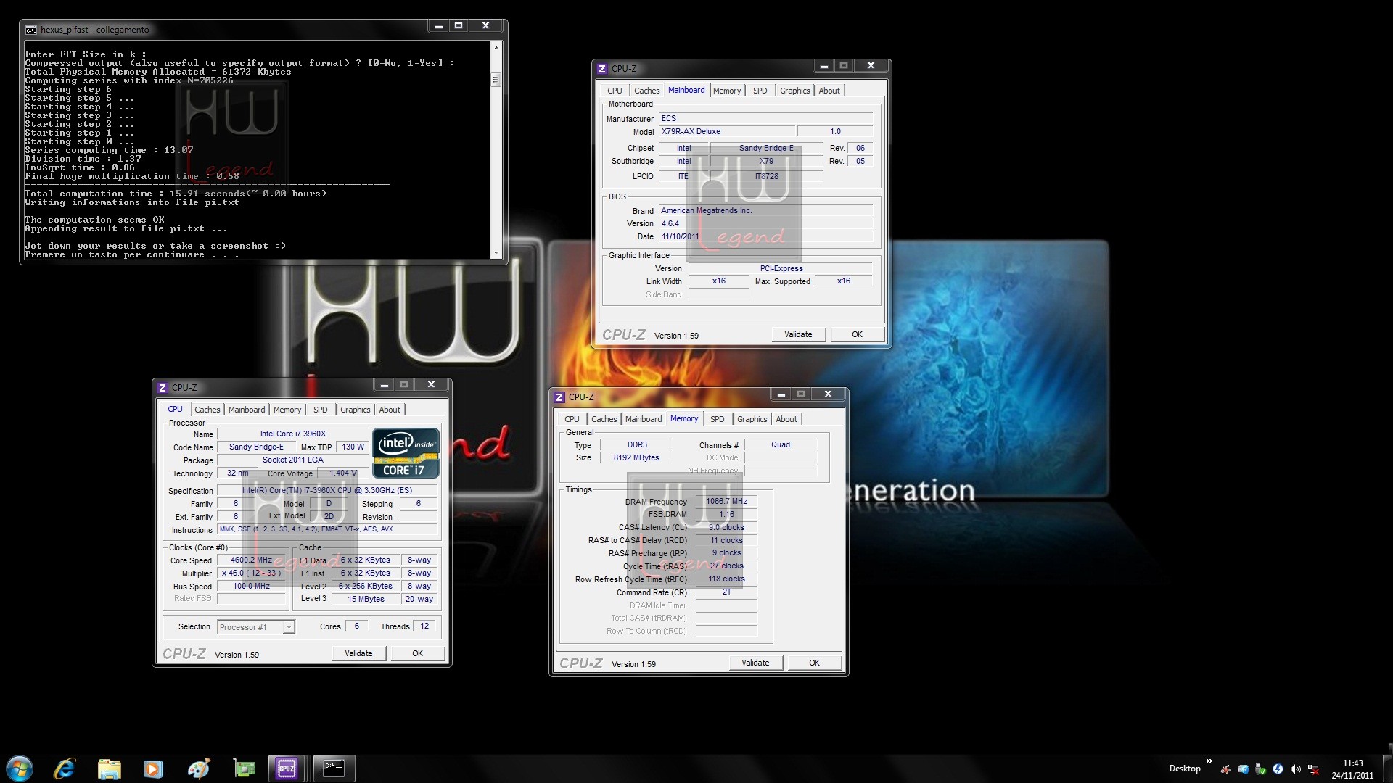Open About tab in Mainboard window

point(829,91)
